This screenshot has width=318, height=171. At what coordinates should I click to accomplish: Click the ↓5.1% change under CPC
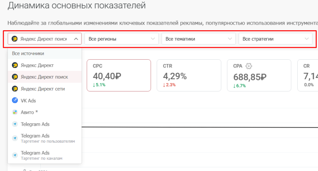coord(99,85)
